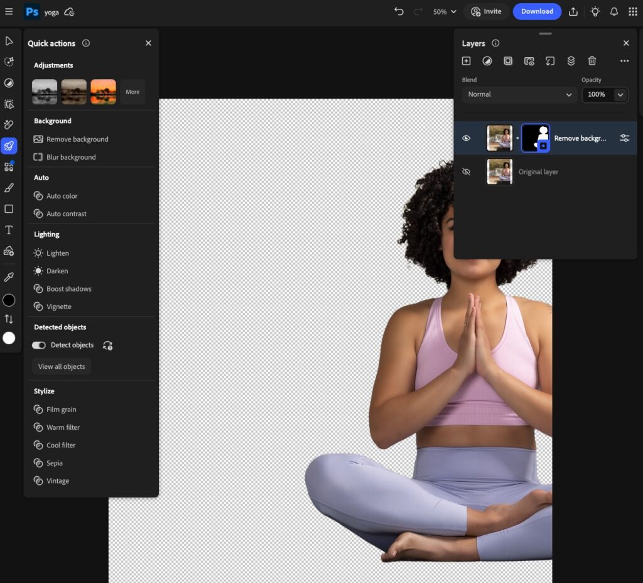Hide the Remove background layer

coord(466,138)
